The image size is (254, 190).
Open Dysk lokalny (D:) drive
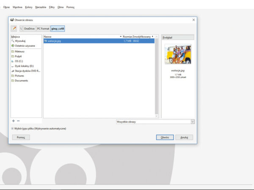tap(24, 66)
